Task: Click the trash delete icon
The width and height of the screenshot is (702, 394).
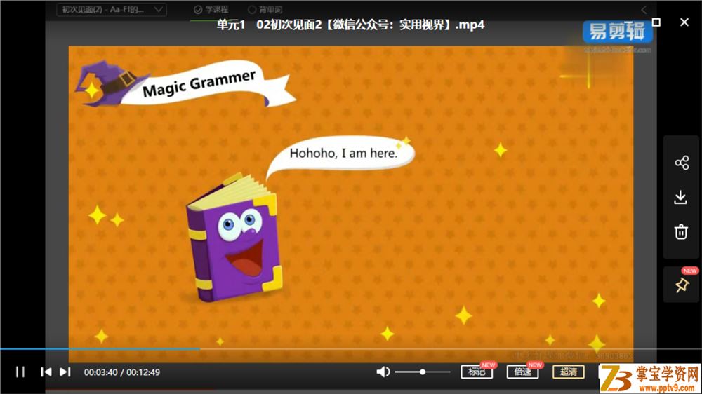Action: tap(681, 231)
